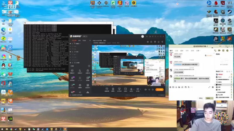Select the 摄像头 1 source row
This screenshot has width=234, height=131.
coord(80,44)
